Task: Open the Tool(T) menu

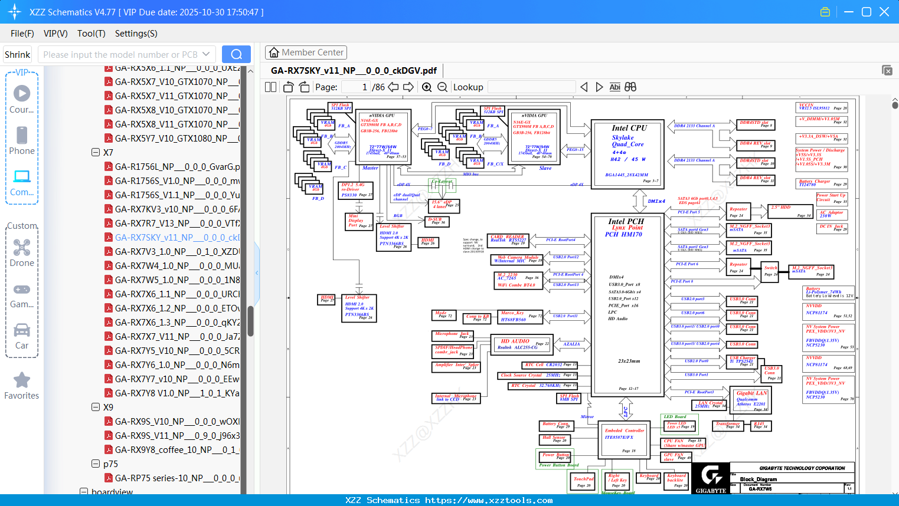Action: [x=91, y=34]
